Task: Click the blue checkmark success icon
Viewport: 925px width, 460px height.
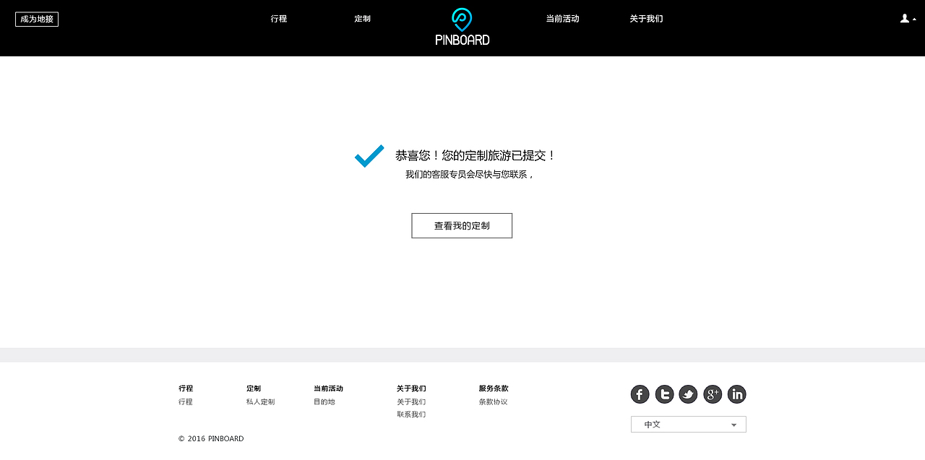Action: pyautogui.click(x=369, y=156)
